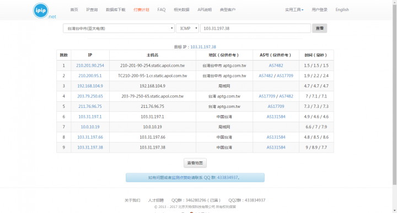
Task: Open the ICMP protocol dropdown
Action: 187,28
